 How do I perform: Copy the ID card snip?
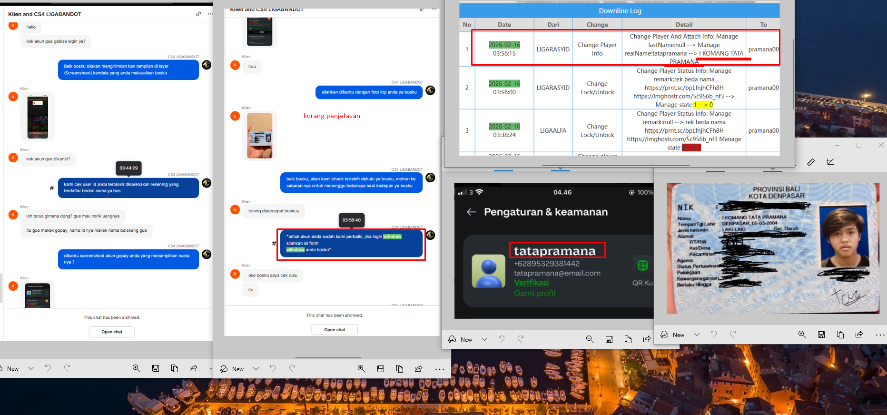click(x=840, y=335)
